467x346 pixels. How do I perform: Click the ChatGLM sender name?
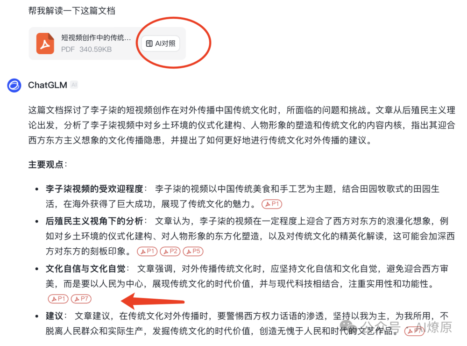pyautogui.click(x=47, y=85)
